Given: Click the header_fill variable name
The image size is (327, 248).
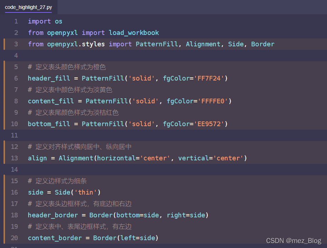Looking at the screenshot, I should pos(49,78).
